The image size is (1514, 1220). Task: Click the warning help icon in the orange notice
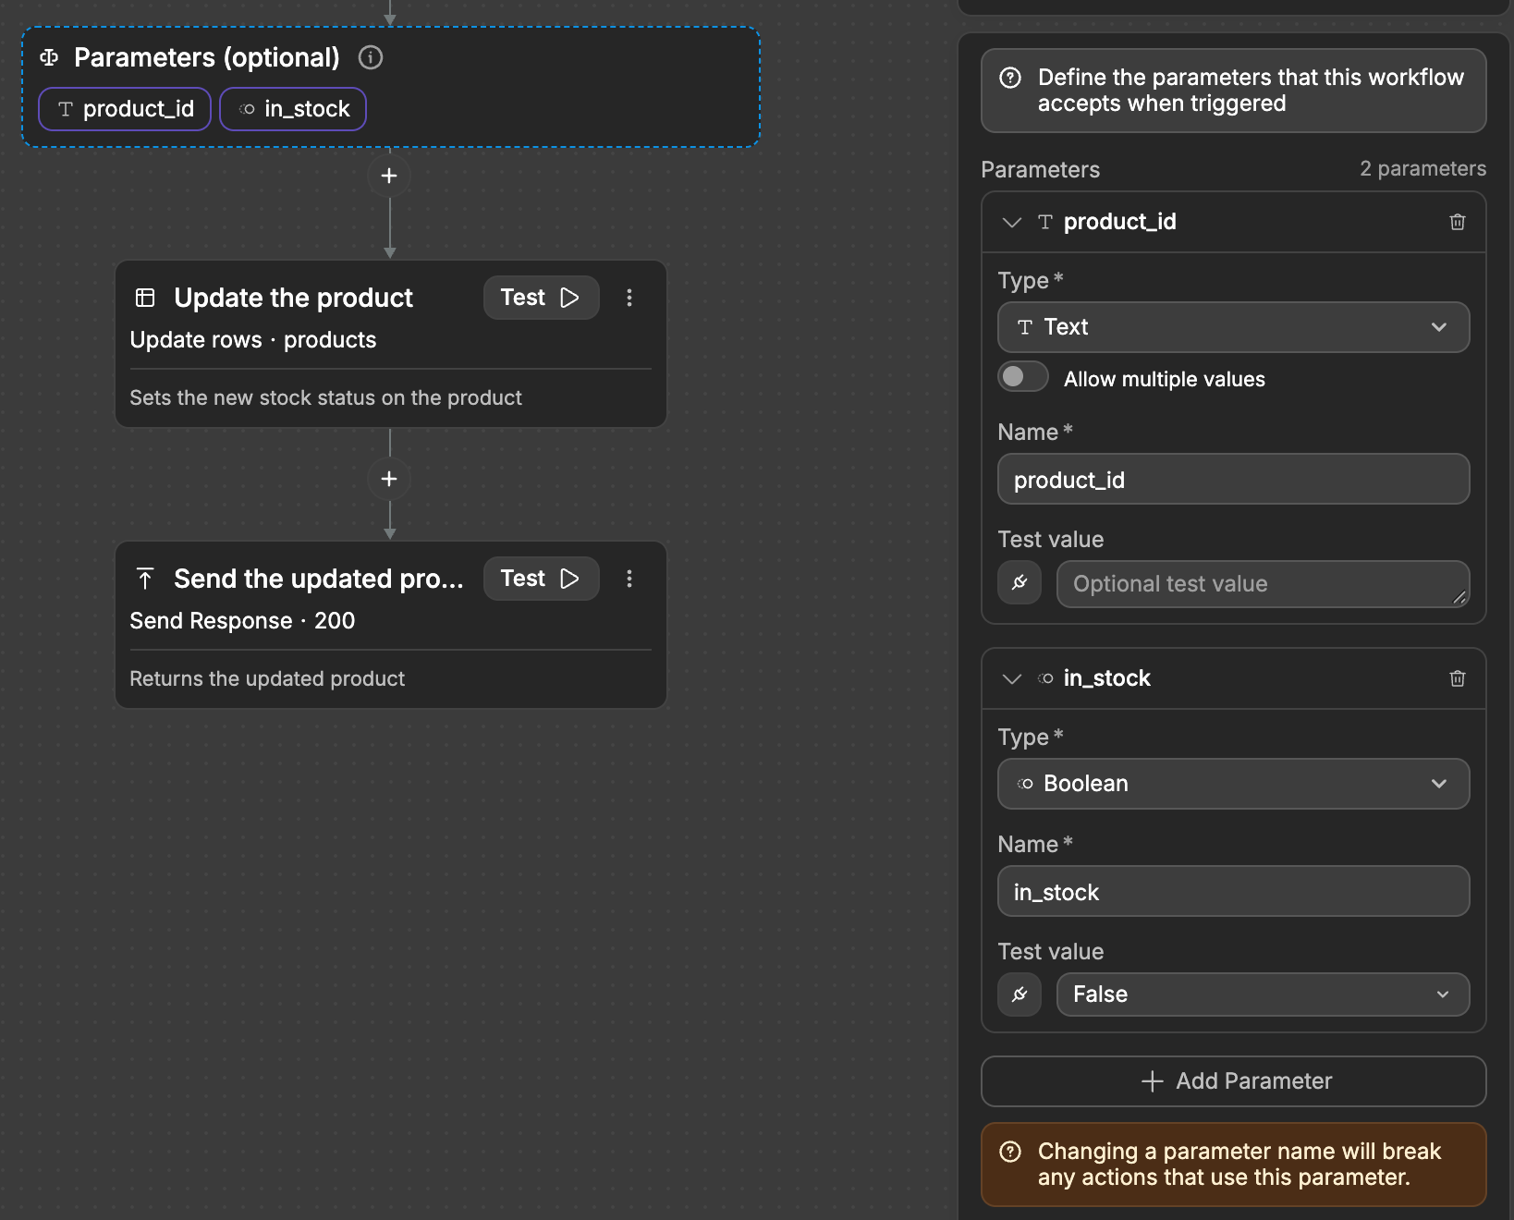(x=1010, y=1152)
